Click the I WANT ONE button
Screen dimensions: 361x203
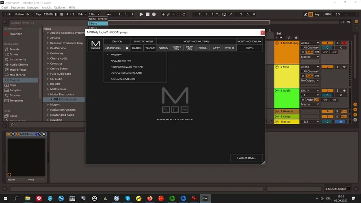[246, 158]
